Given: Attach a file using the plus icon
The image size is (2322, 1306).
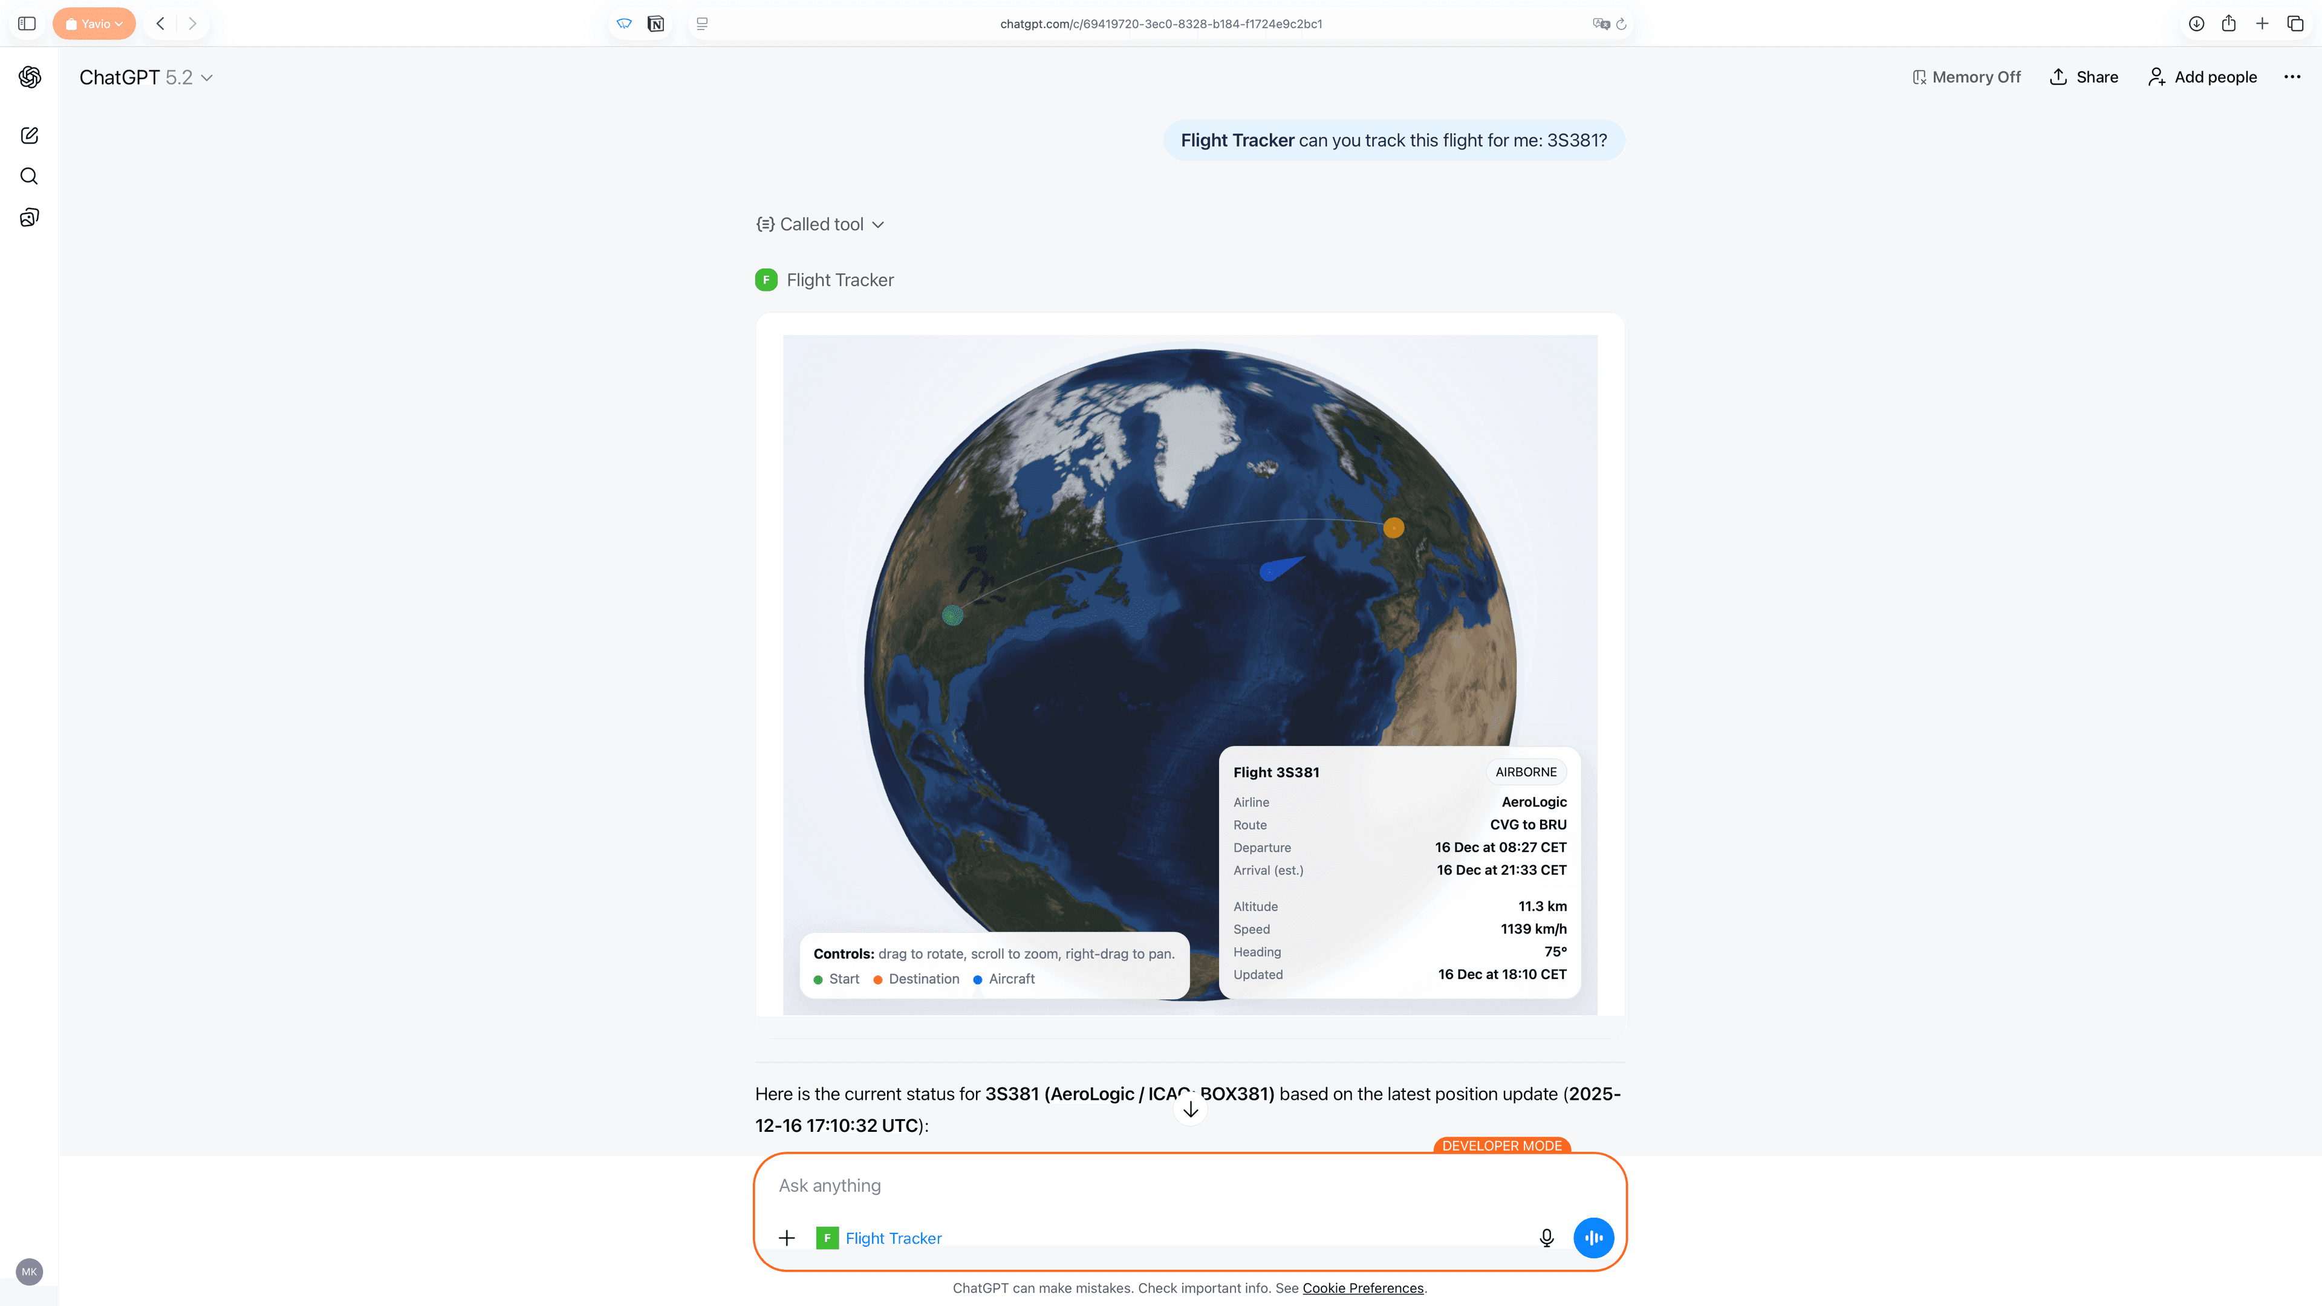Looking at the screenshot, I should click(787, 1238).
